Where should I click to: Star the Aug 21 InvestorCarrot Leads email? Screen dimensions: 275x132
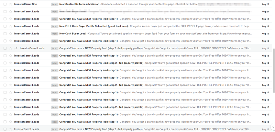[x=11, y=12]
